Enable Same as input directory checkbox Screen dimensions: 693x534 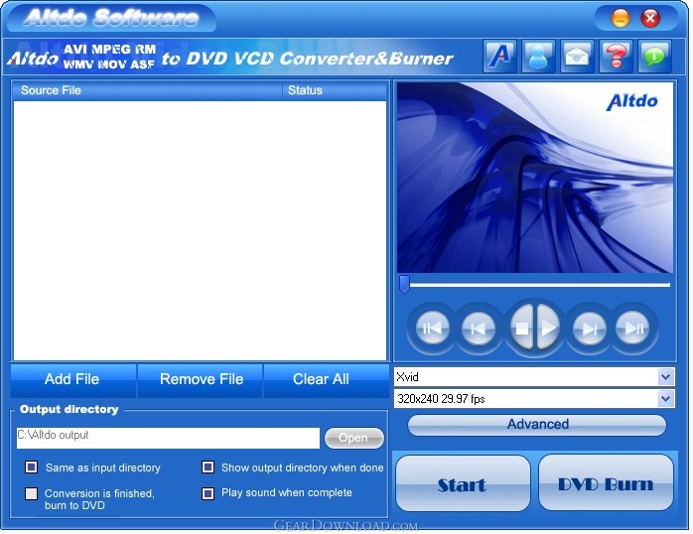[x=32, y=467]
